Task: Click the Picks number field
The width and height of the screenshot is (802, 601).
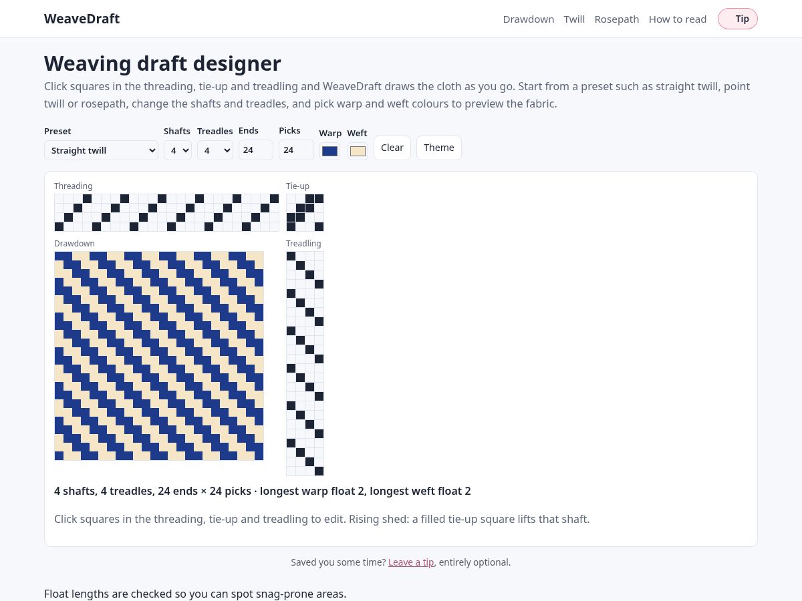Action: (x=296, y=150)
